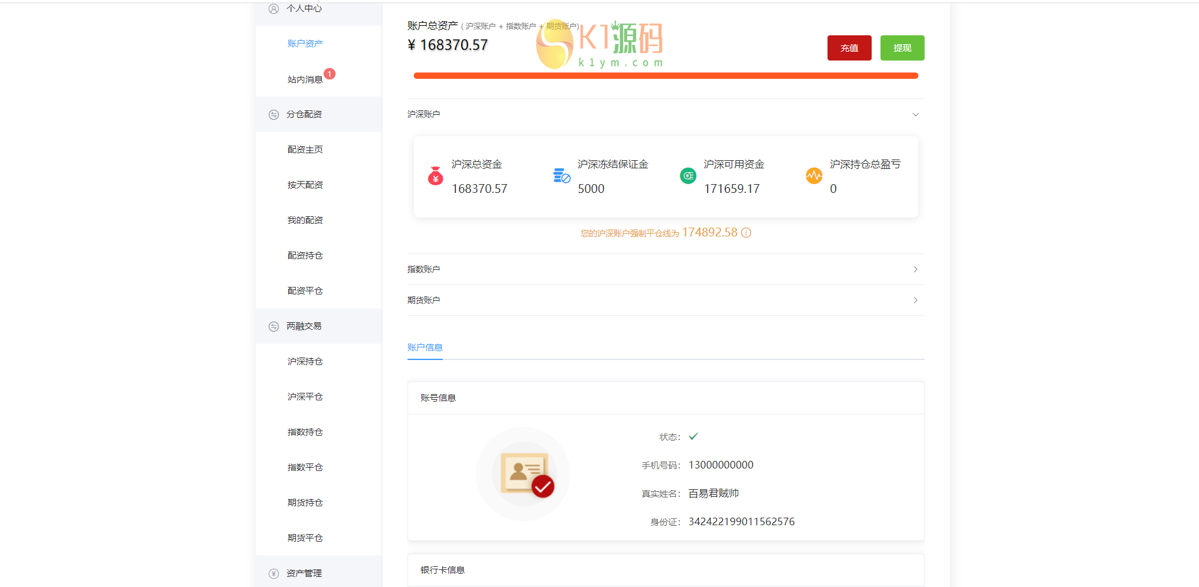The image size is (1199, 587).
Task: Go to 按天配资 page
Action: point(305,185)
